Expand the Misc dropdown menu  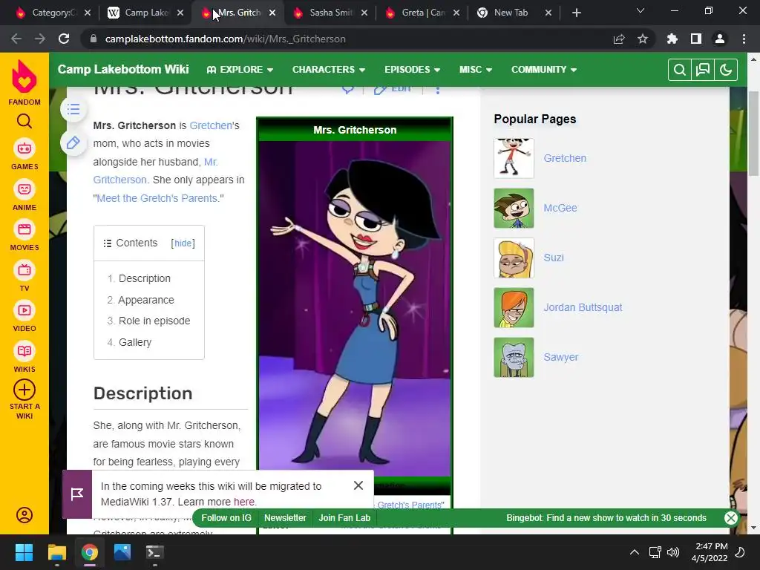[476, 70]
